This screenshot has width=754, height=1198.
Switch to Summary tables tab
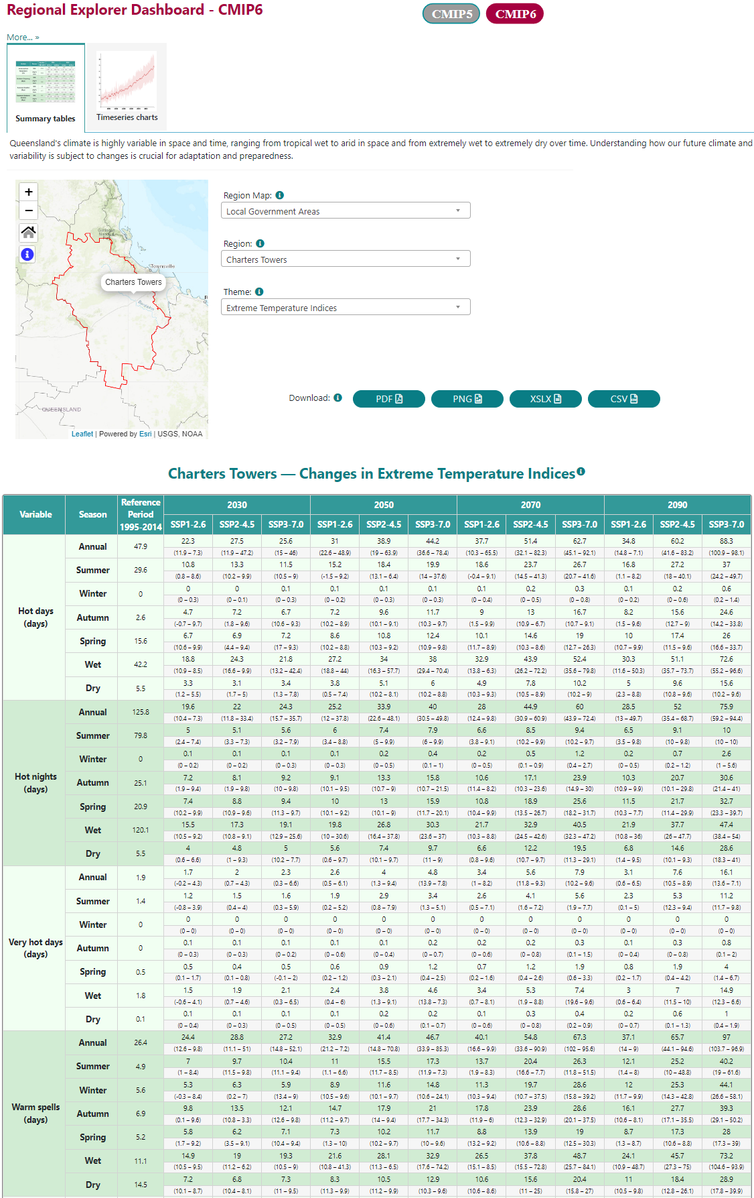click(46, 88)
